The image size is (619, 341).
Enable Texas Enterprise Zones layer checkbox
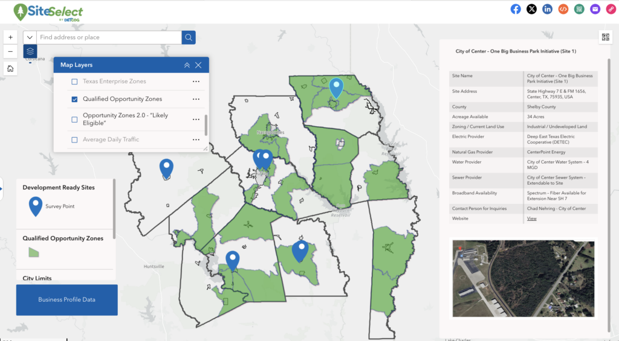(74, 81)
